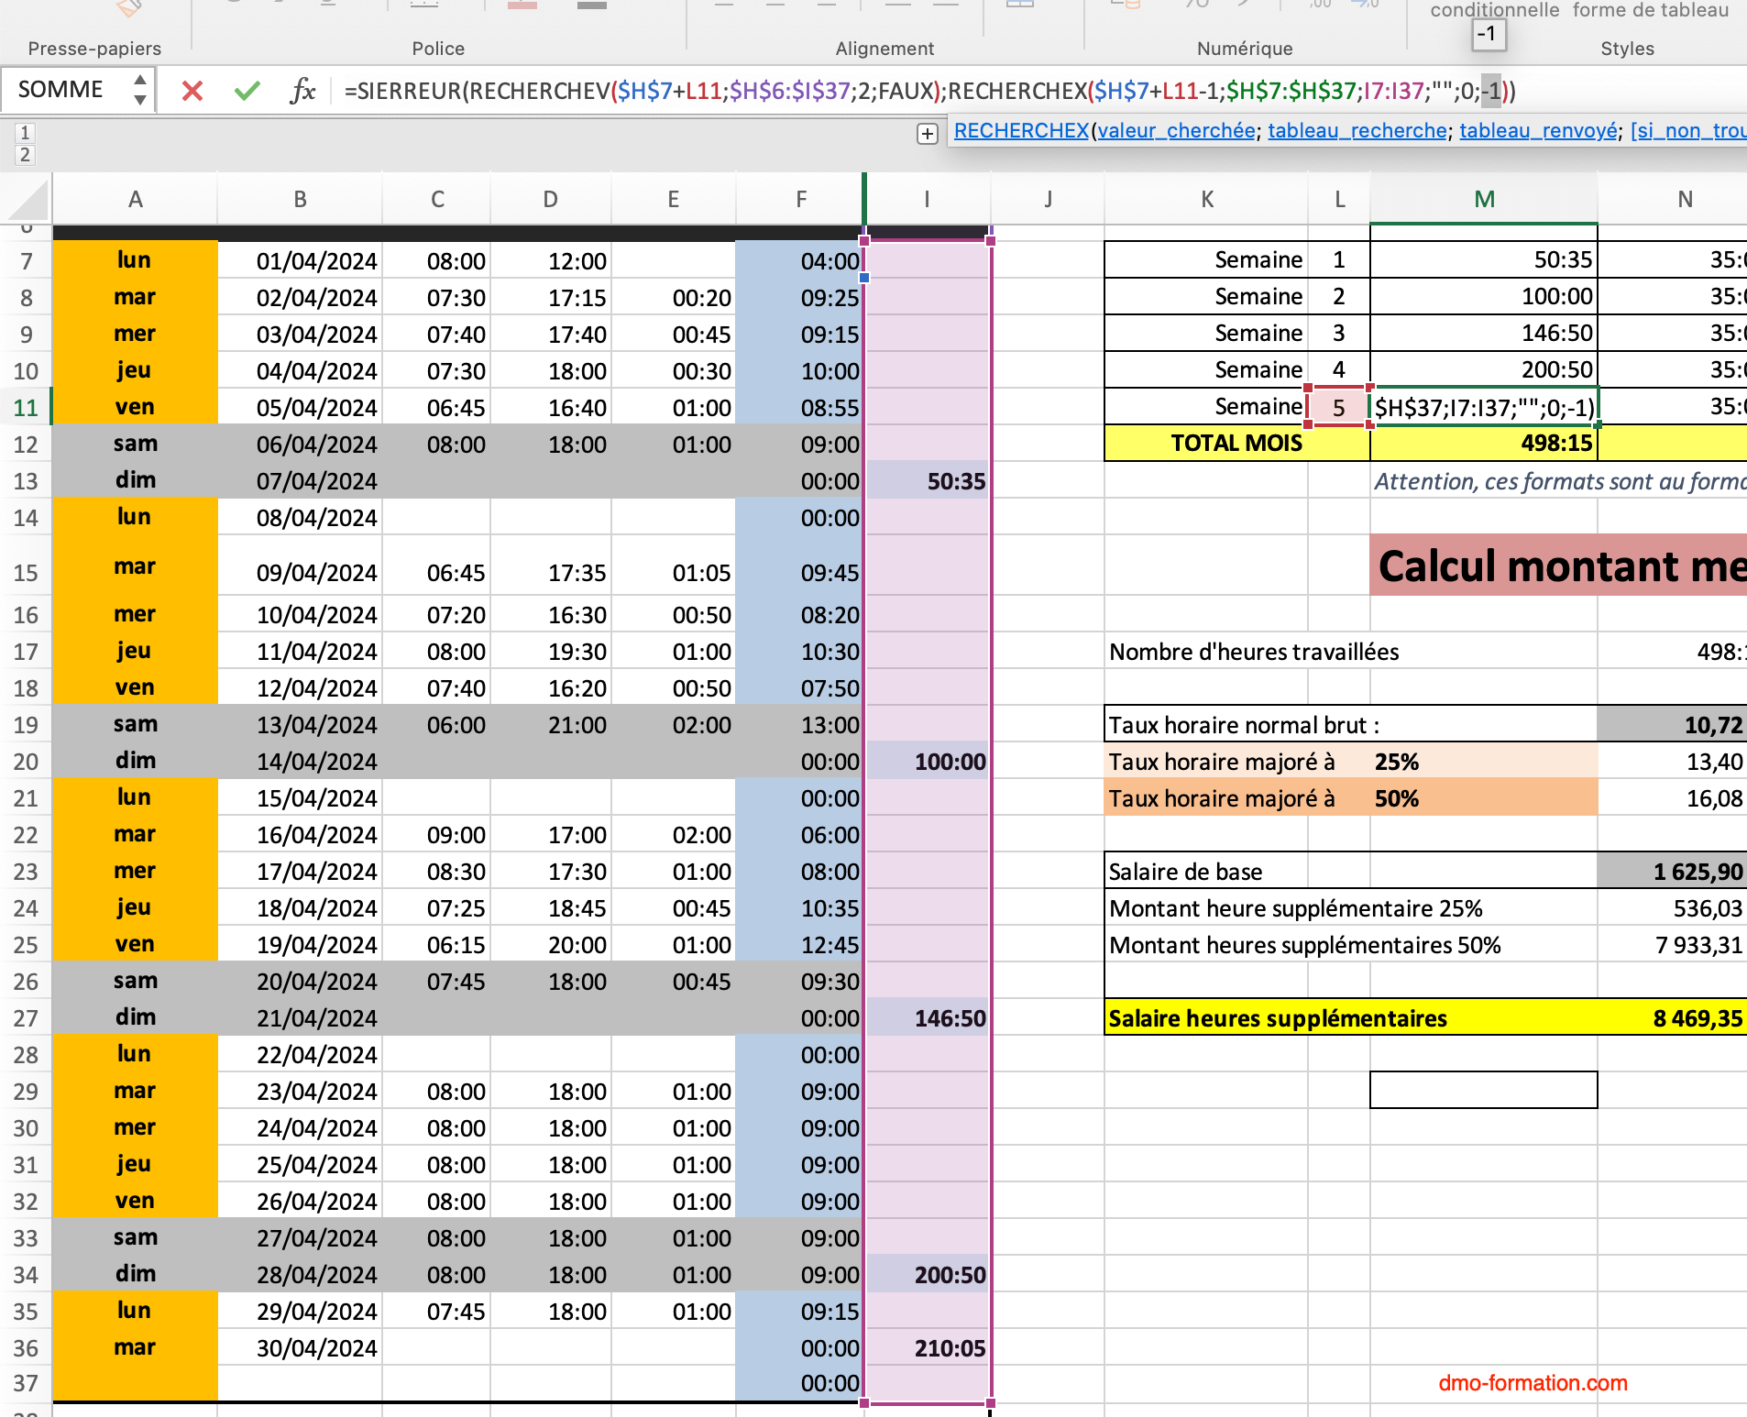Click the Insert Function fx icon

[302, 91]
